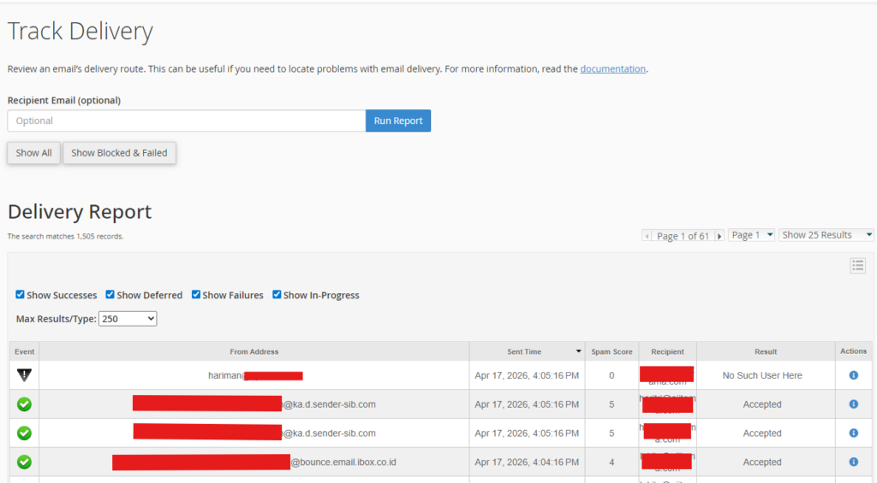Go to next page arrow
Screen dimensions: 877x483
pyautogui.click(x=719, y=236)
